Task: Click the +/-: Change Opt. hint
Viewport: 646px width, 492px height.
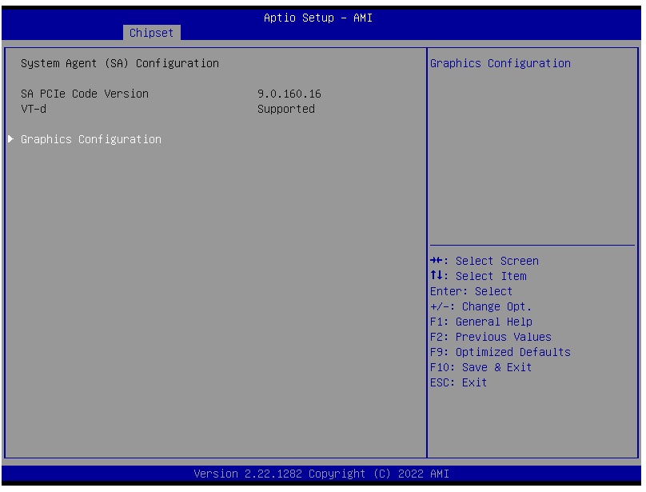Action: point(481,306)
